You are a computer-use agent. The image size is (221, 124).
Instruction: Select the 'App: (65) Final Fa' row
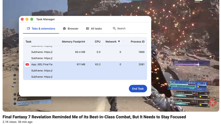[x=85, y=64]
